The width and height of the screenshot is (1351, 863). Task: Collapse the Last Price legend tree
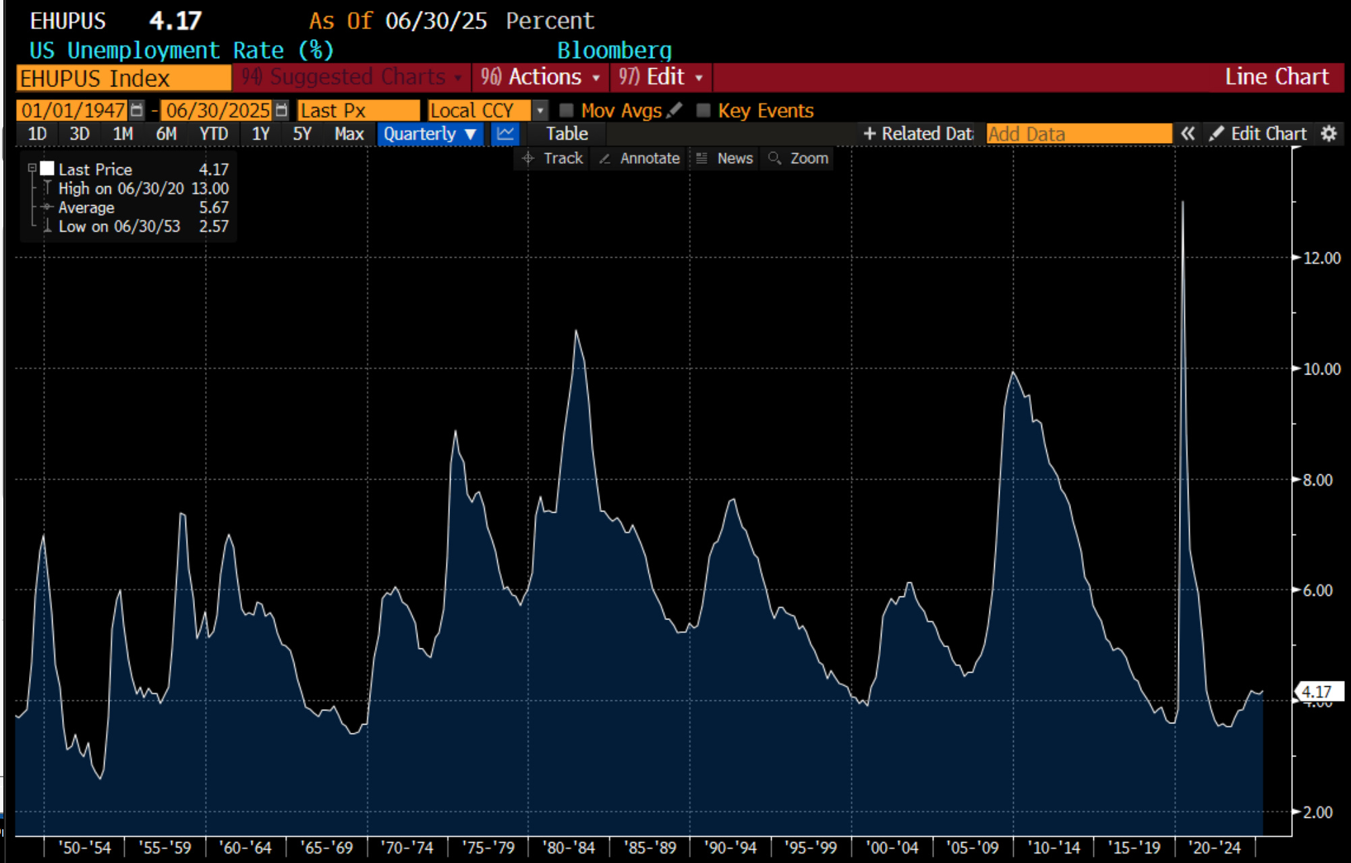click(x=32, y=168)
